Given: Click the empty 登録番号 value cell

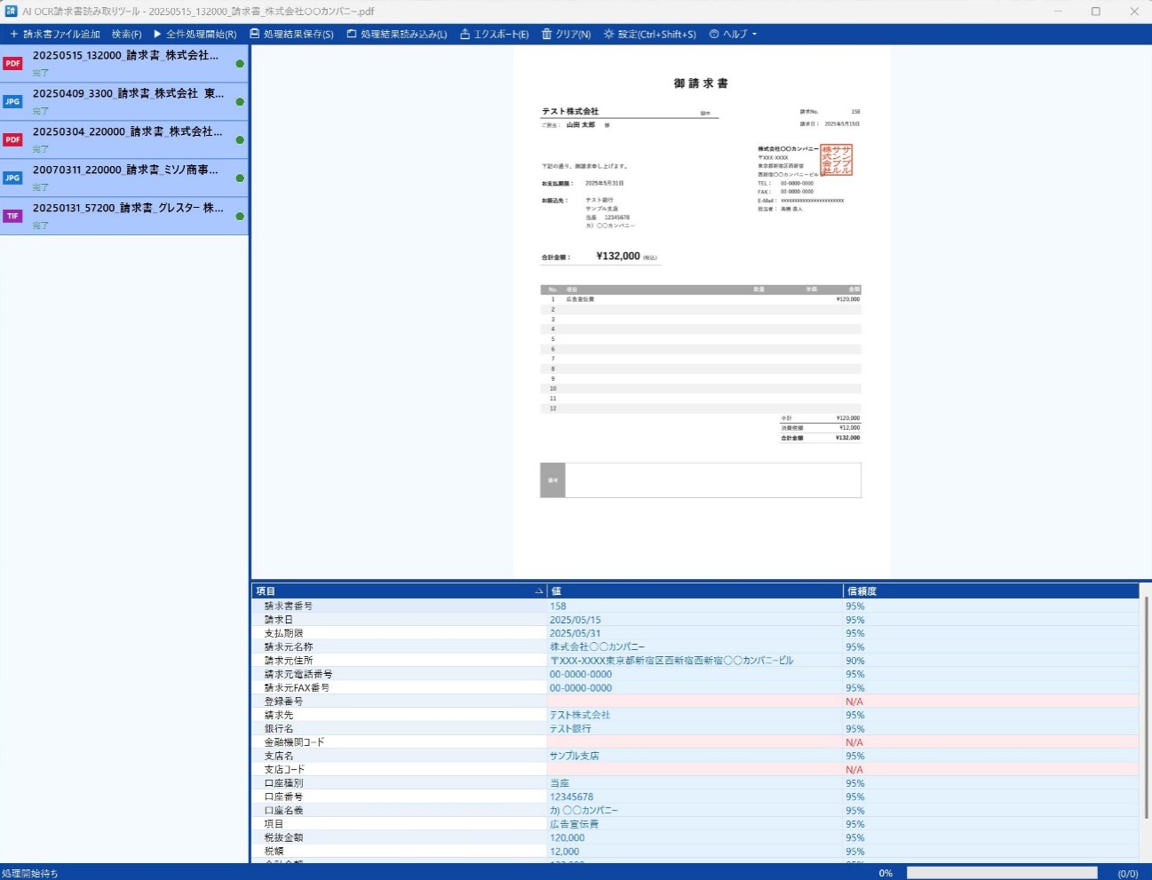Looking at the screenshot, I should [x=693, y=702].
